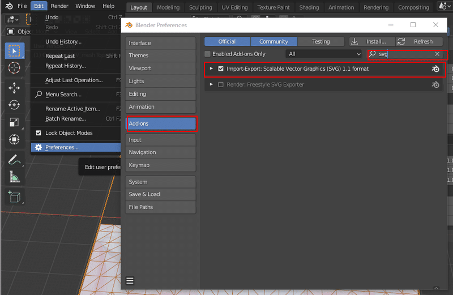This screenshot has height=295, width=453.
Task: Open Input preferences section
Action: 161,140
